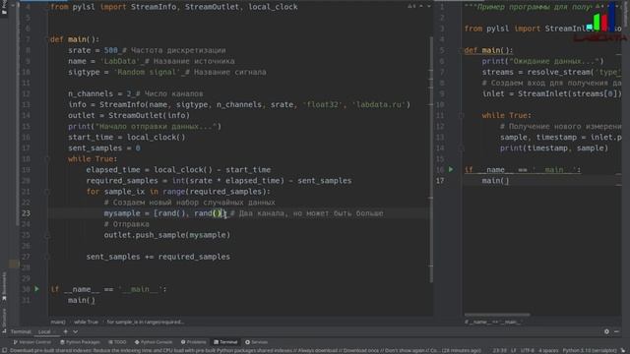The image size is (630, 354).
Task: Open Python Console tool window
Action: 154,342
